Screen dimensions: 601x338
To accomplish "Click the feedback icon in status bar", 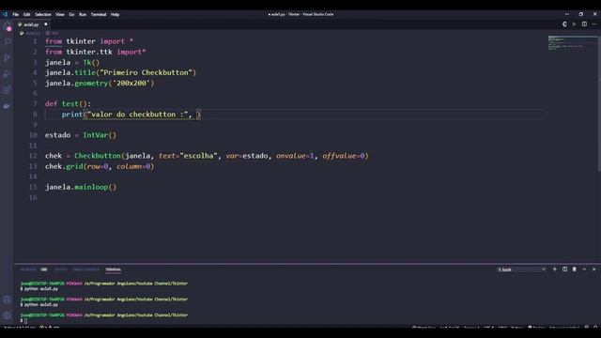I will pos(586,328).
